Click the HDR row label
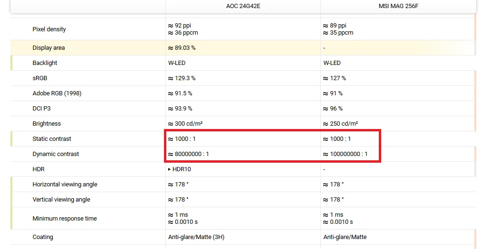 click(39, 169)
